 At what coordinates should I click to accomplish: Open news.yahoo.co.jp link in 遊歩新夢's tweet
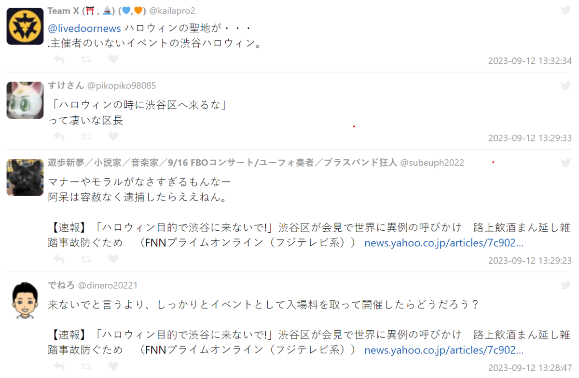[444, 243]
